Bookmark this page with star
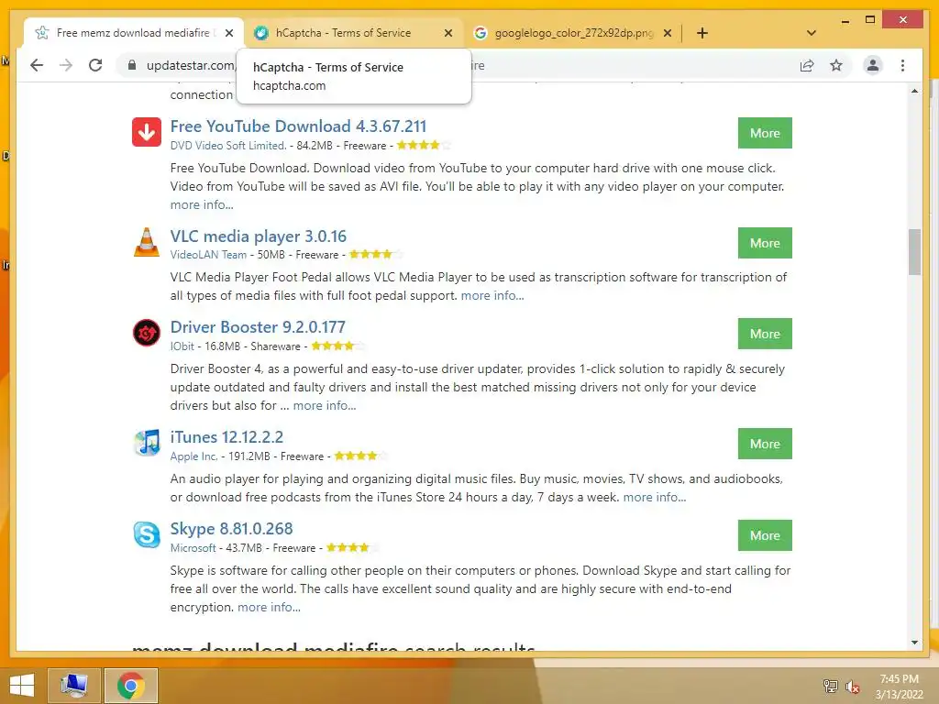 pos(836,65)
